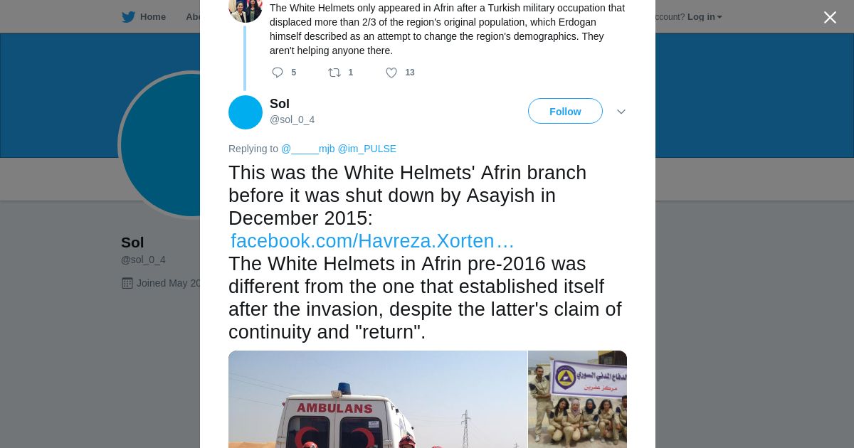Image resolution: width=854 pixels, height=448 pixels.
Task: Open the Log in dropdown
Action: 705,17
